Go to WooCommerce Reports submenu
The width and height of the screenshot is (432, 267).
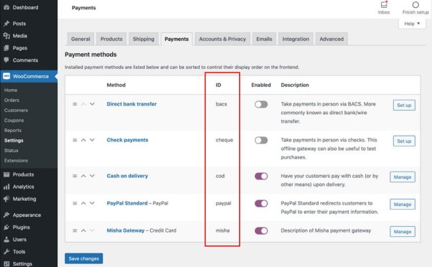click(13, 131)
